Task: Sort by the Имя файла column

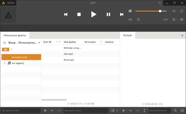Action: (70, 42)
